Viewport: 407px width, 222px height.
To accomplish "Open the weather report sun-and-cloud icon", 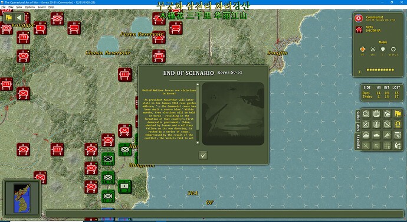I will click(x=366, y=135).
